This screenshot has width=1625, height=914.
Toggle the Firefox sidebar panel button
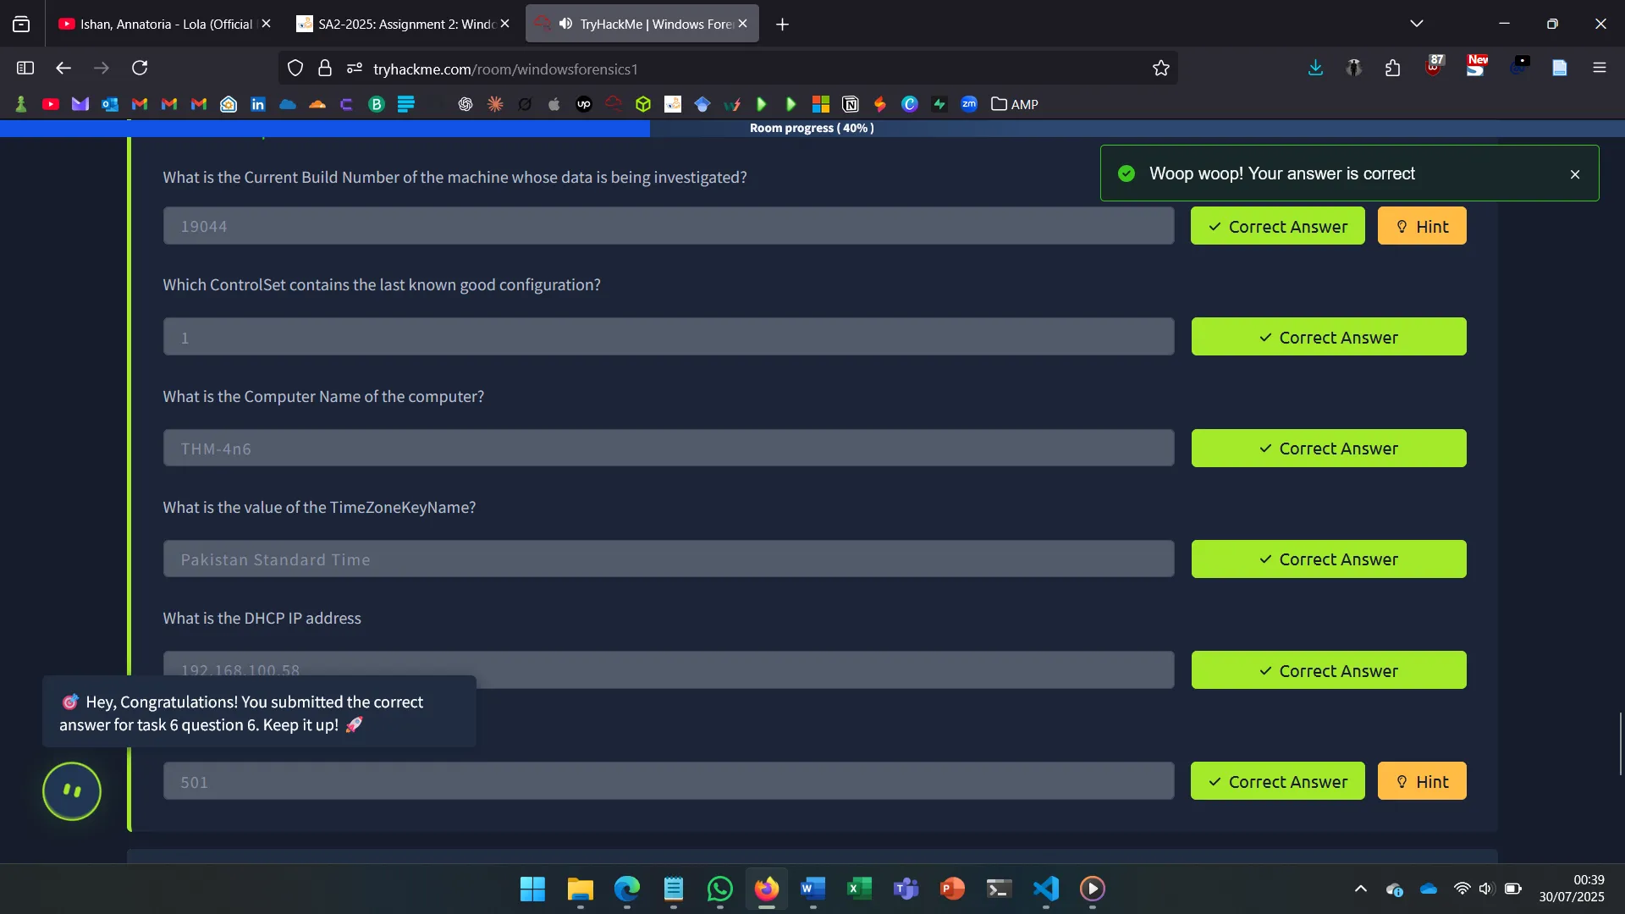point(25,68)
